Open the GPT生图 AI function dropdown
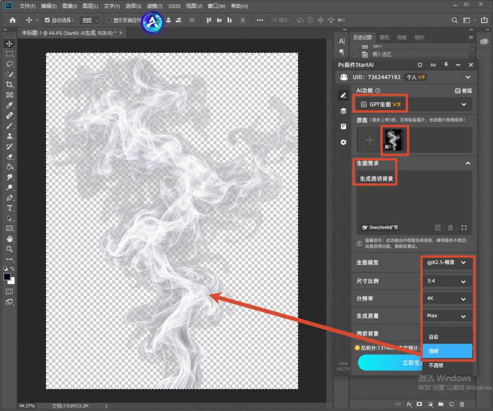The height and width of the screenshot is (411, 493). click(x=414, y=105)
